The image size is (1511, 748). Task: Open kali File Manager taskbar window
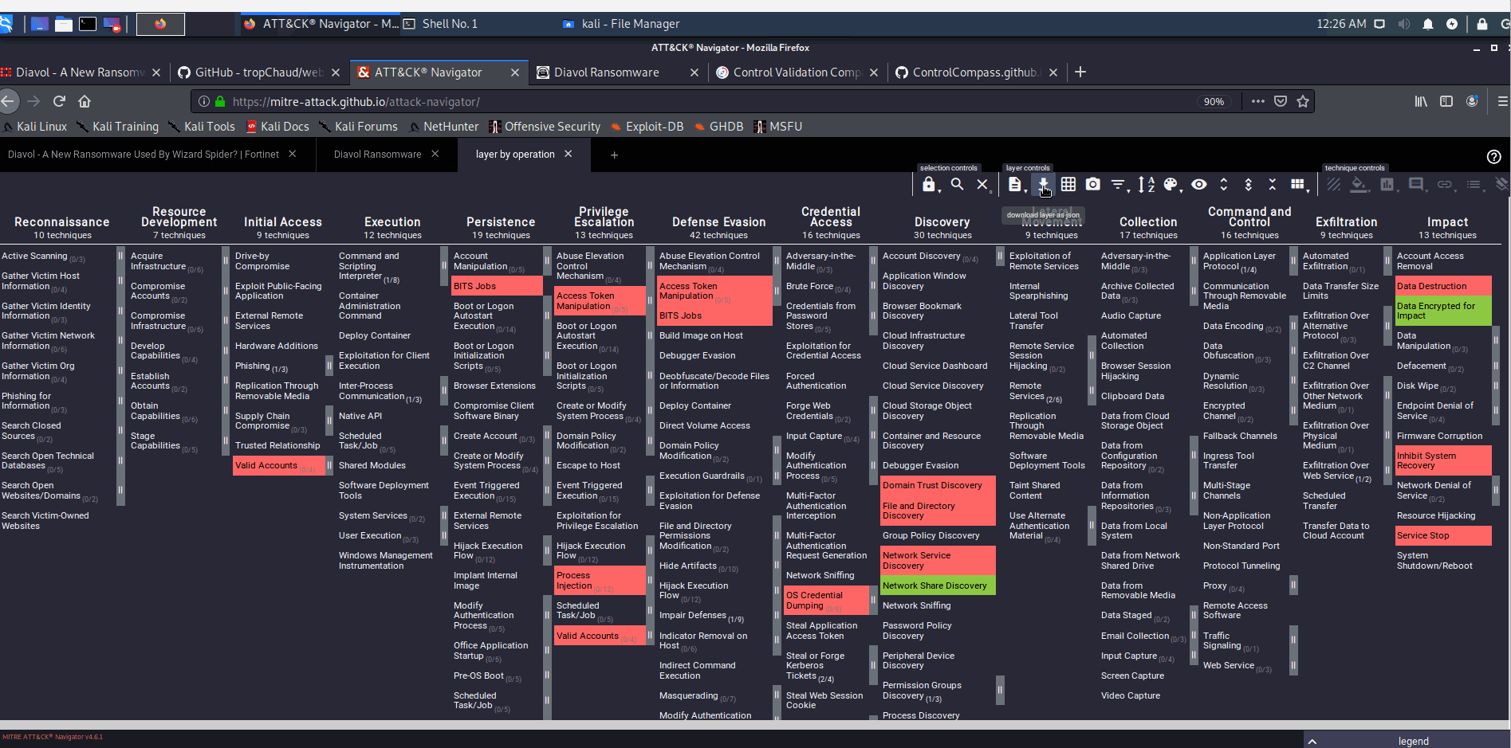621,24
